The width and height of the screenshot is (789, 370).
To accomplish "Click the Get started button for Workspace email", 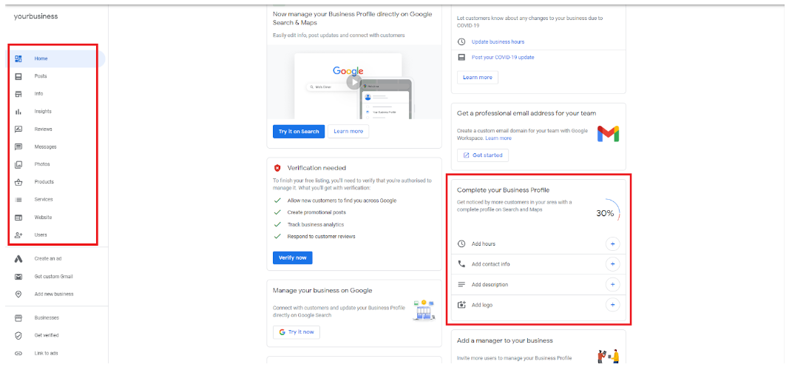I will [x=483, y=155].
